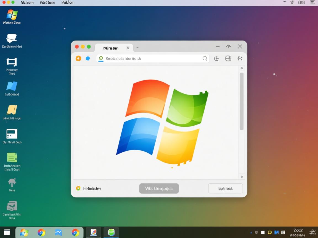The height and width of the screenshot is (238, 318).
Task: Select the blue shield icon next to home
Action: click(88, 58)
